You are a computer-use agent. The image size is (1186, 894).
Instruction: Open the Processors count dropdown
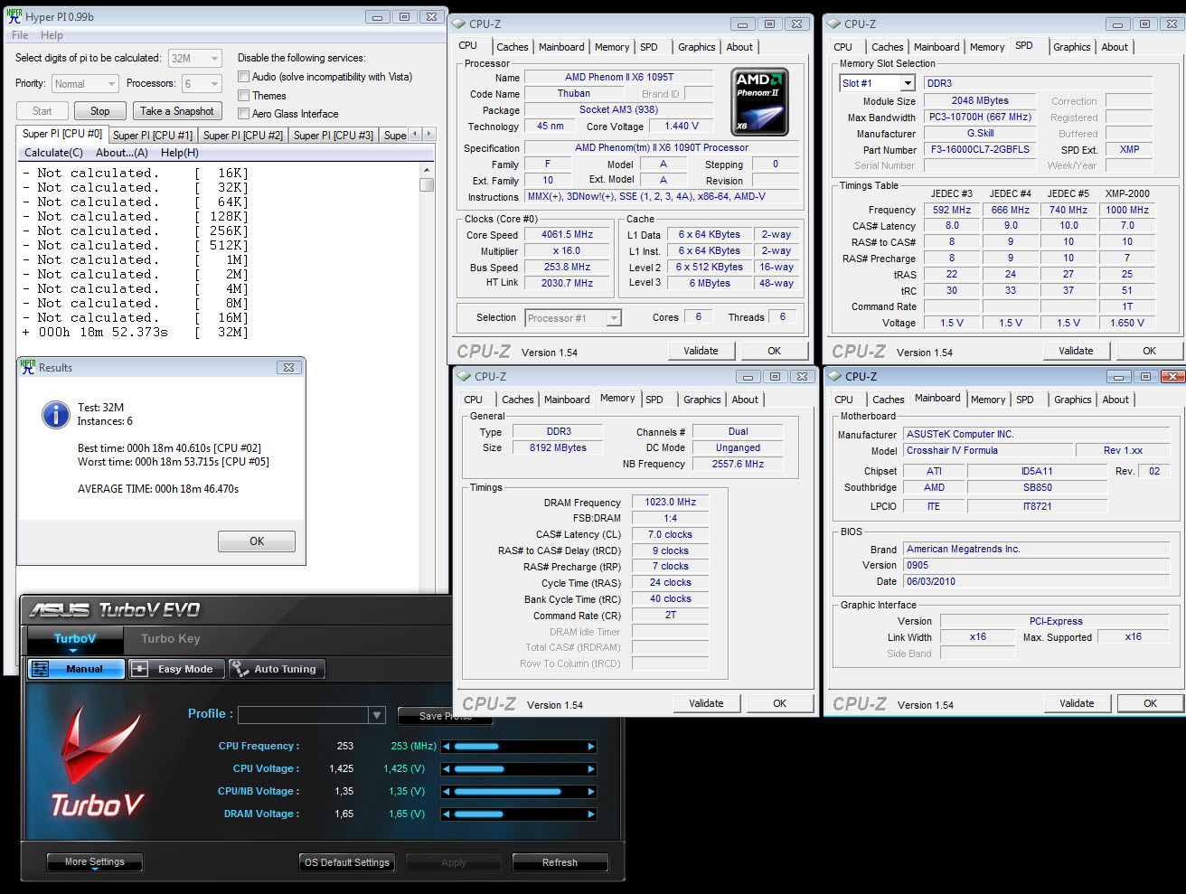click(x=202, y=84)
